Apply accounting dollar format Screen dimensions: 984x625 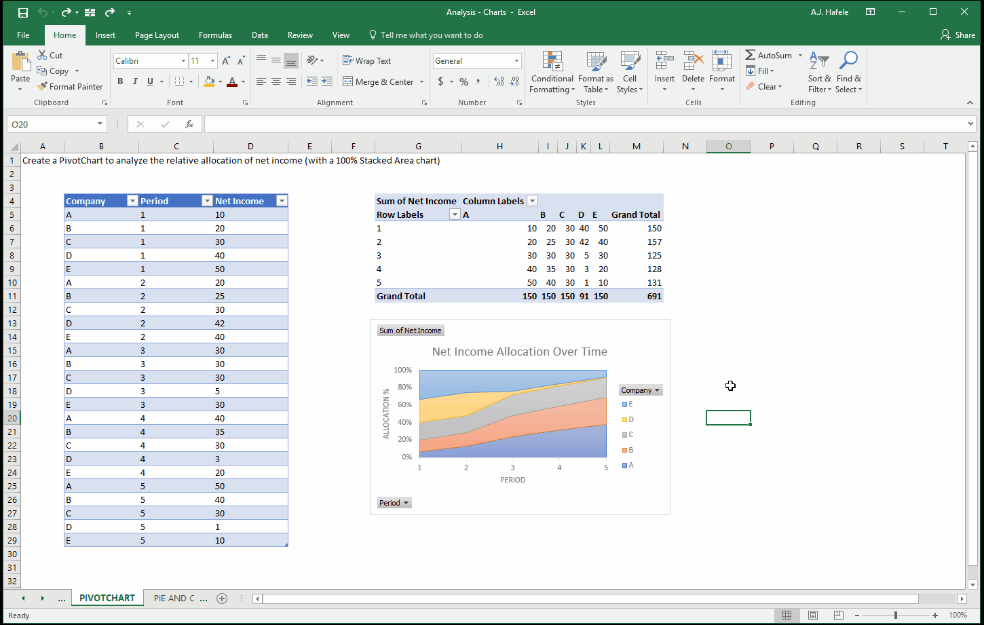coord(441,81)
